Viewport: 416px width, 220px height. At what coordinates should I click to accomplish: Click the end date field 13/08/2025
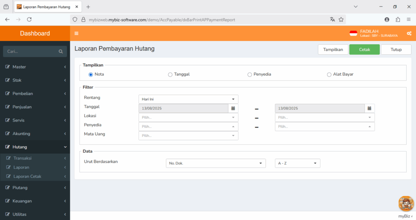(320, 108)
